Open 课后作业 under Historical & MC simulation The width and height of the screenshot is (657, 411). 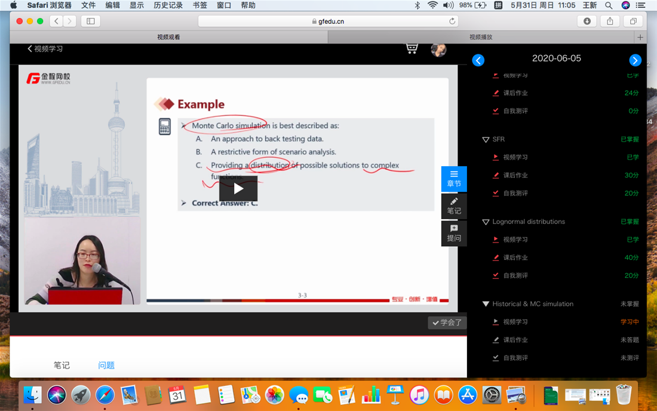click(x=515, y=340)
